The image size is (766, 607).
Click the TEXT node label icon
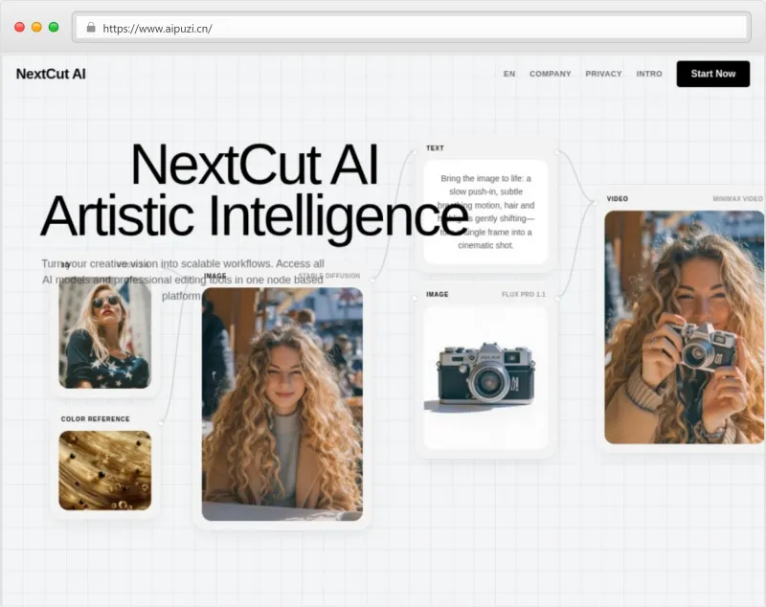click(x=435, y=147)
